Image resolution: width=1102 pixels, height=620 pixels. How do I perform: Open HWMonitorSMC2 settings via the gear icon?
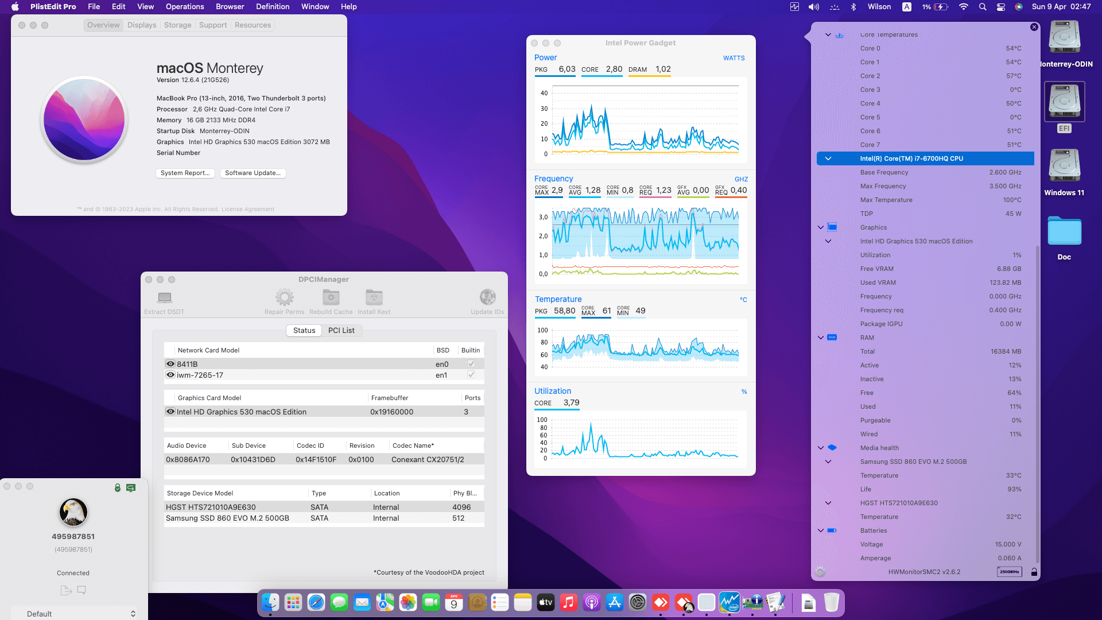[x=820, y=573]
